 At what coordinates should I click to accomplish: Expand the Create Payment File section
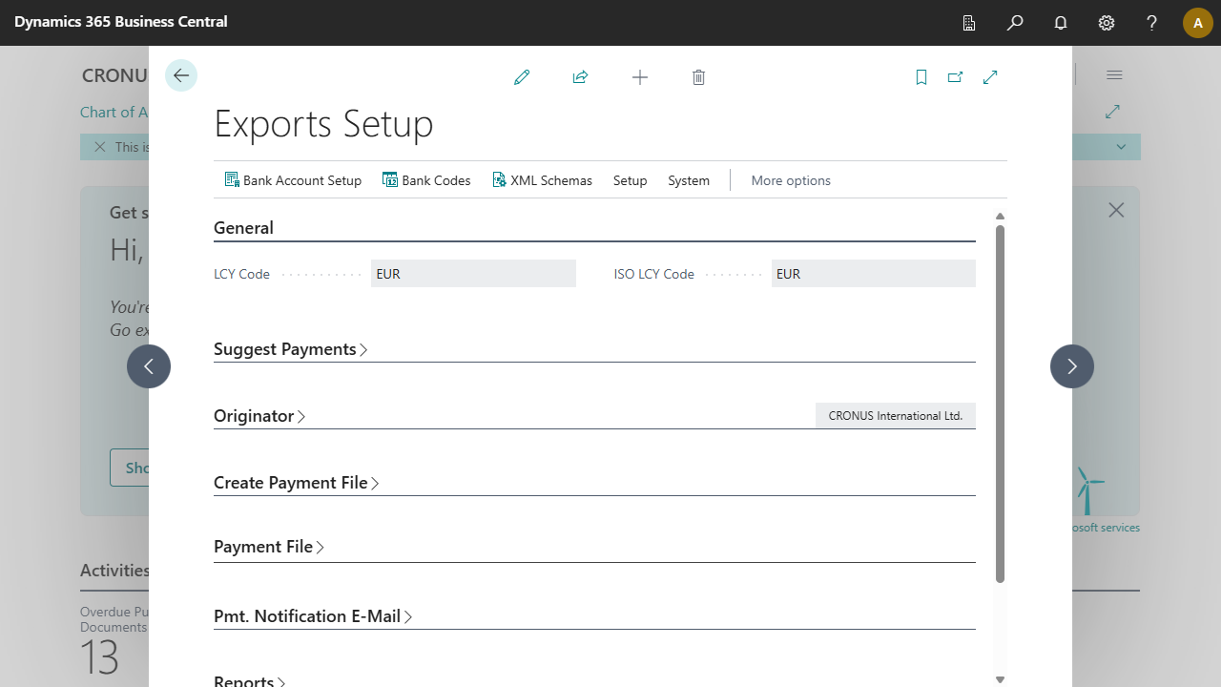[297, 483]
